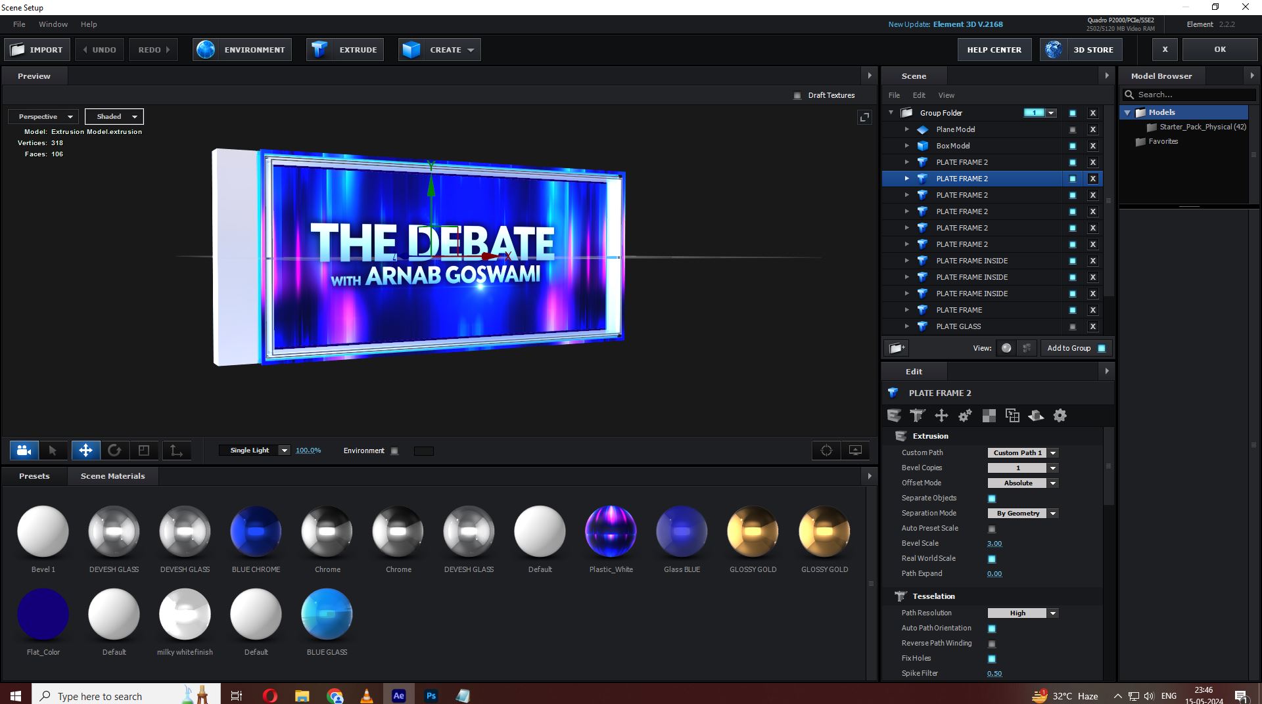The height and width of the screenshot is (704, 1262).
Task: Enable the Auto Preset Scale checkbox
Action: click(x=992, y=529)
